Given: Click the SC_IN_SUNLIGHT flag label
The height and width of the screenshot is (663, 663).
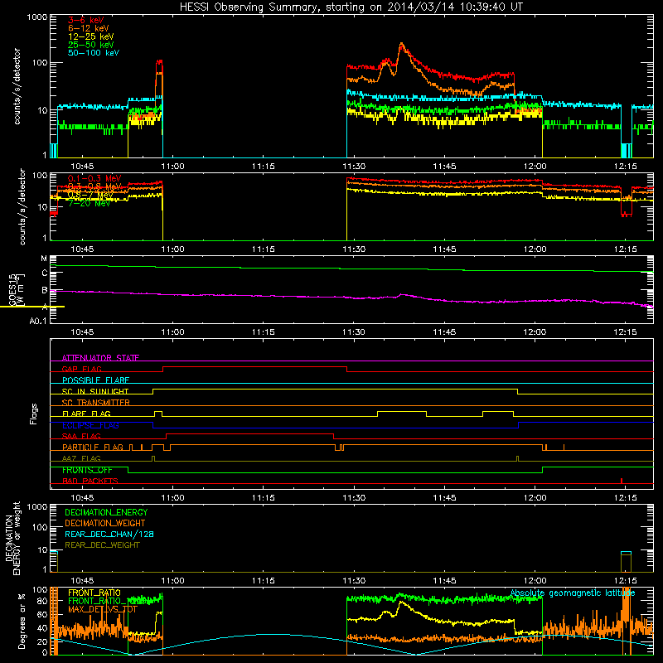Looking at the screenshot, I should pyautogui.click(x=95, y=391).
